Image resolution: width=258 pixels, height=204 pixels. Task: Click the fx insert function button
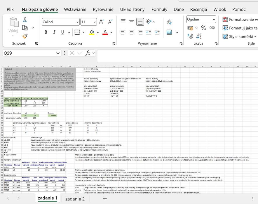pos(88,53)
